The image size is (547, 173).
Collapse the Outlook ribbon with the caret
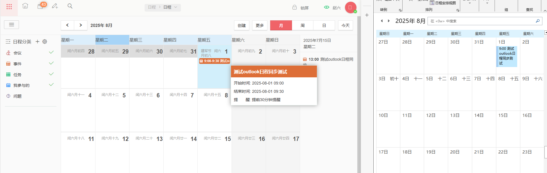click(x=545, y=11)
